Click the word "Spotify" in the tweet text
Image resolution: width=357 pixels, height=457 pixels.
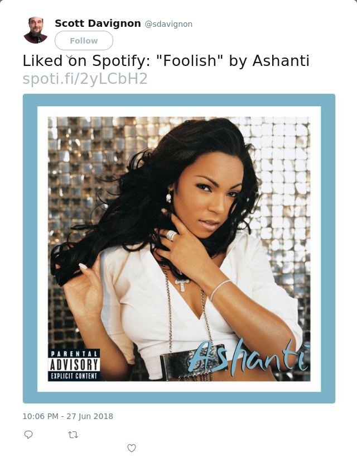click(x=120, y=61)
